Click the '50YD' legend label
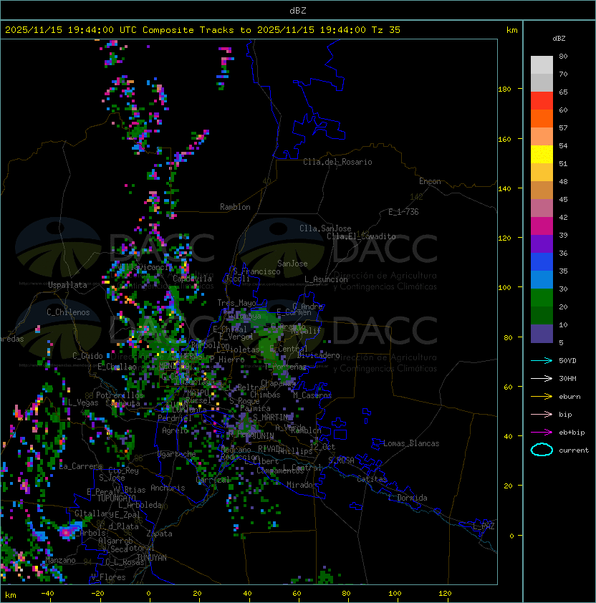596x603 pixels. [x=567, y=361]
